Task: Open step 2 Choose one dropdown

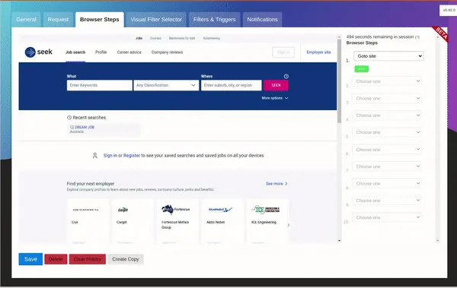Action: coord(387,81)
